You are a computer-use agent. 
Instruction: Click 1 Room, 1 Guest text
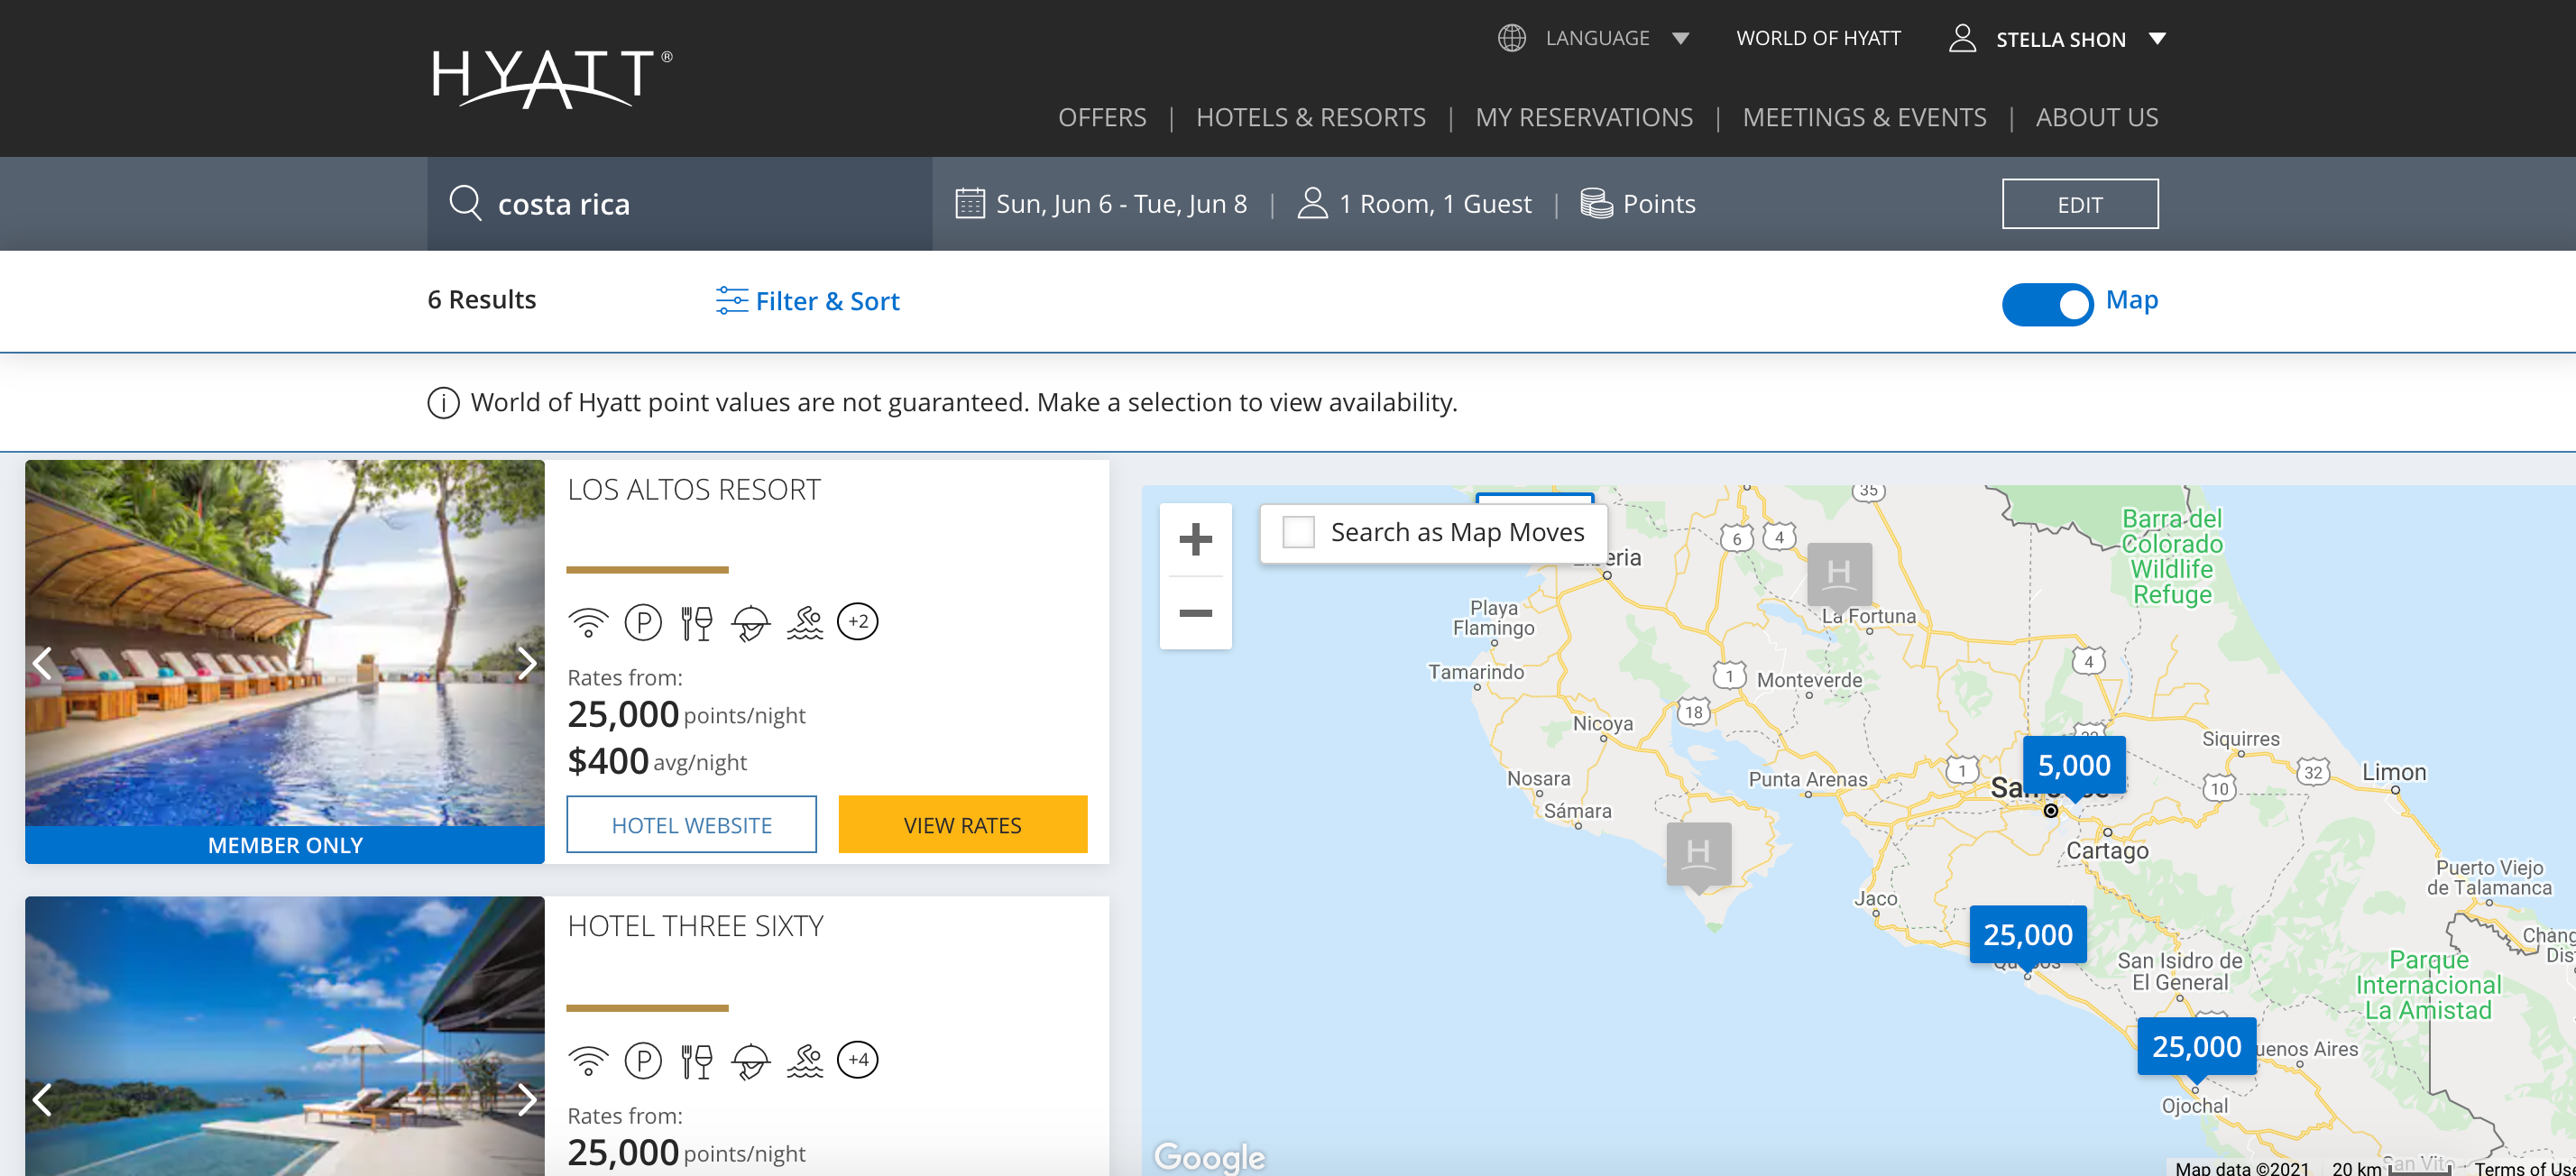pyautogui.click(x=1435, y=204)
